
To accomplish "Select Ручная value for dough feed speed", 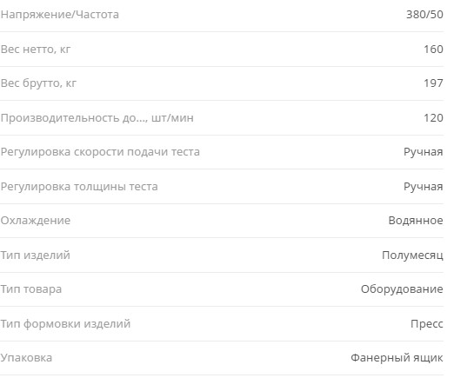I will pyautogui.click(x=424, y=152).
